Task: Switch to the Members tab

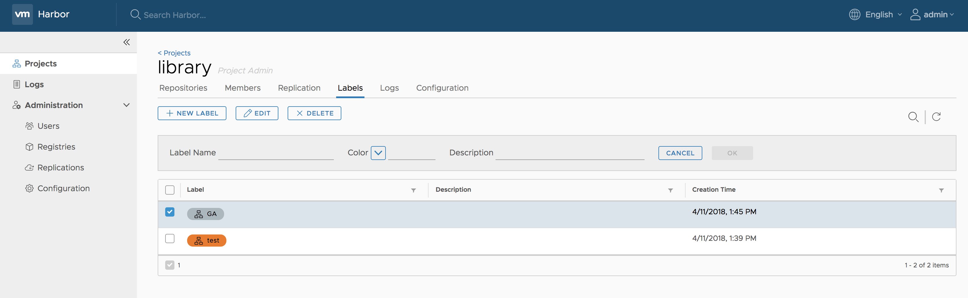Action: tap(242, 88)
